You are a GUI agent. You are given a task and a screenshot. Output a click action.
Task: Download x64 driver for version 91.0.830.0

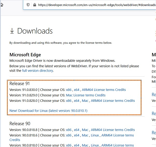pos(76,90)
